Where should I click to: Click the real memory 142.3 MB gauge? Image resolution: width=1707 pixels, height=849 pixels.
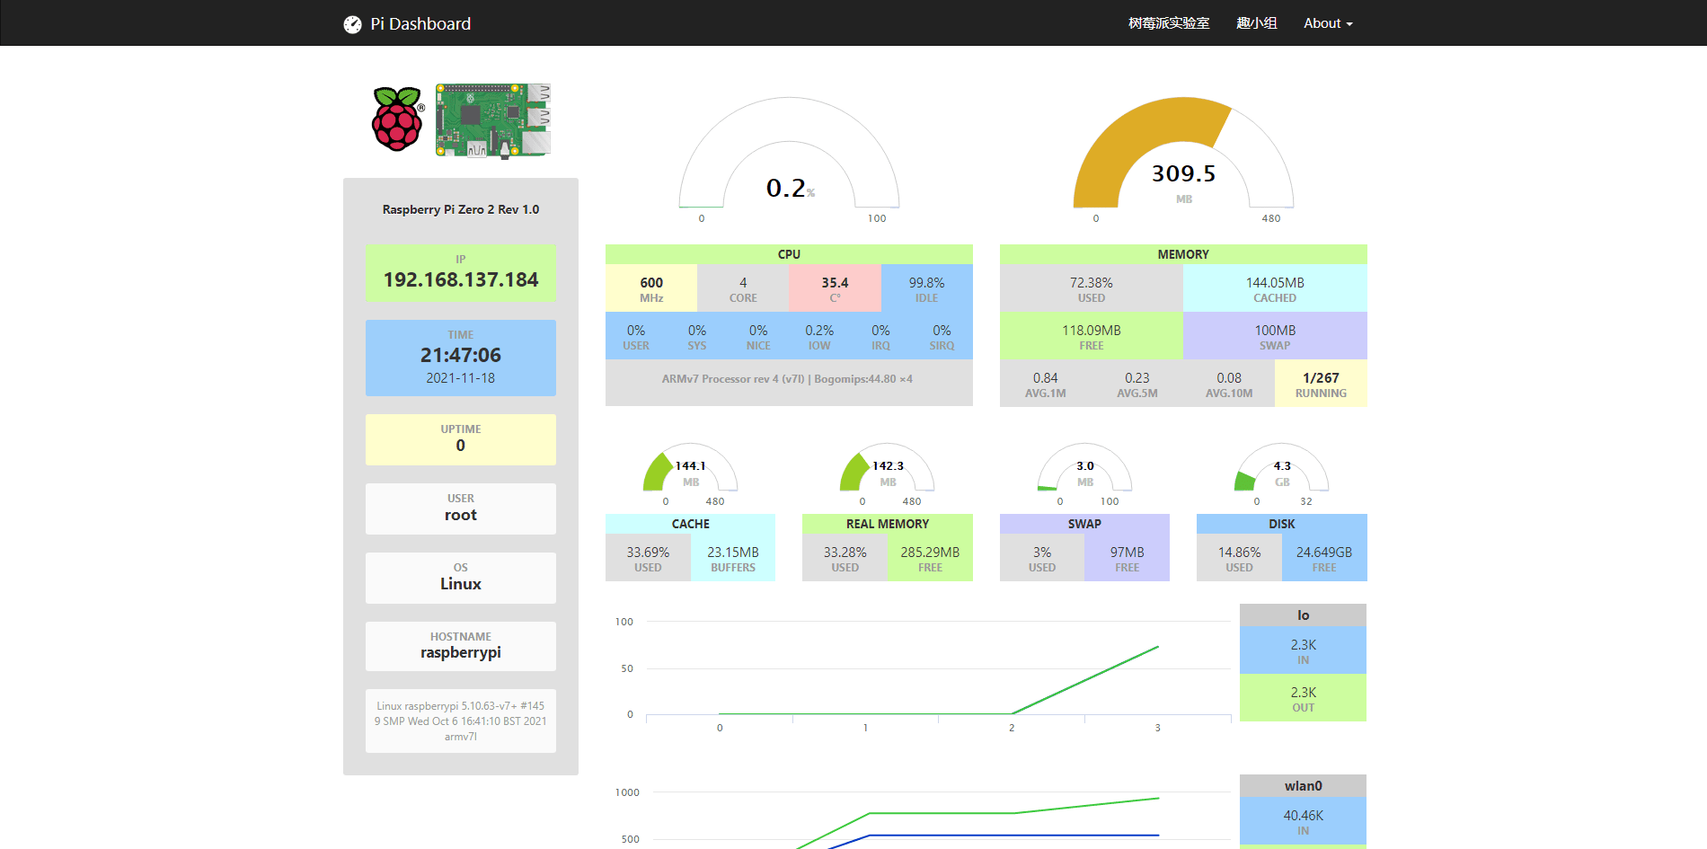coord(887,471)
